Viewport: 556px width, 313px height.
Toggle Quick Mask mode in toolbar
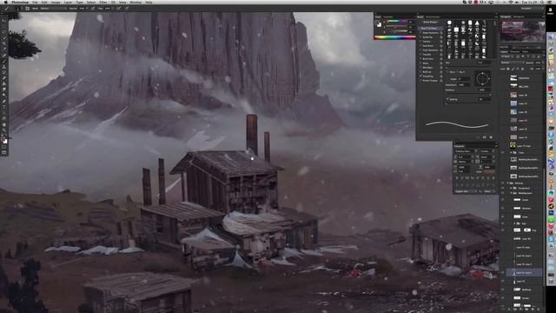(4, 147)
